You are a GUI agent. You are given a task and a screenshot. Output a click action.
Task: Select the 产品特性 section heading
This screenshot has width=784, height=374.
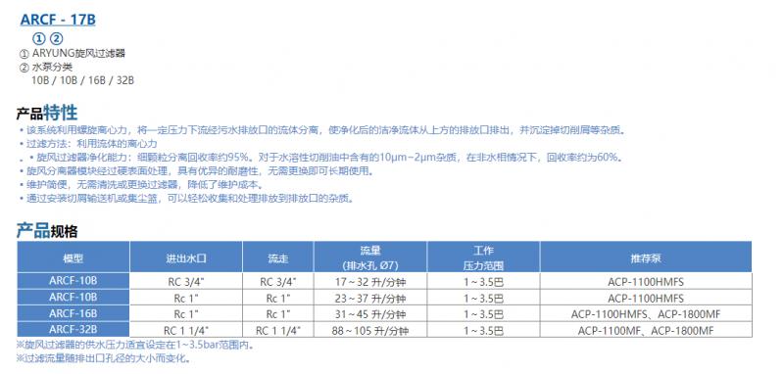(47, 113)
